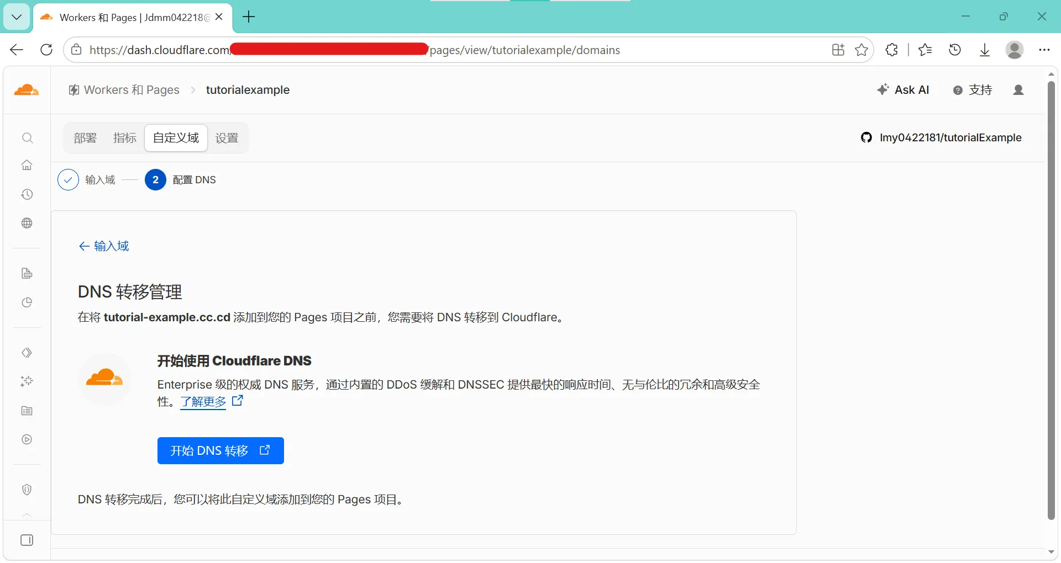Click the Cloudflare logo in sidebar

point(27,90)
